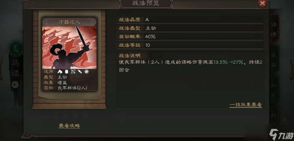Tap the speaker voice icon under 马谡
294x141 pixels.
pyautogui.click(x=15, y=85)
